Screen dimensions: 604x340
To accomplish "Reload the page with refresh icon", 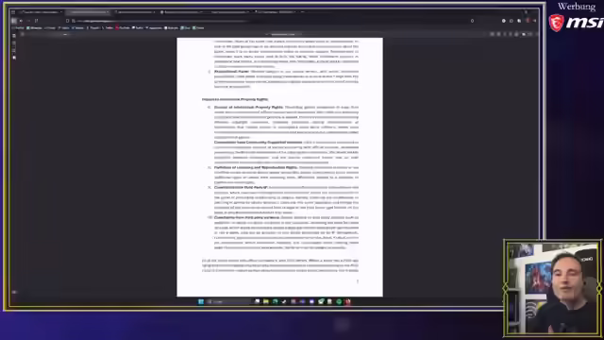I will point(36,21).
